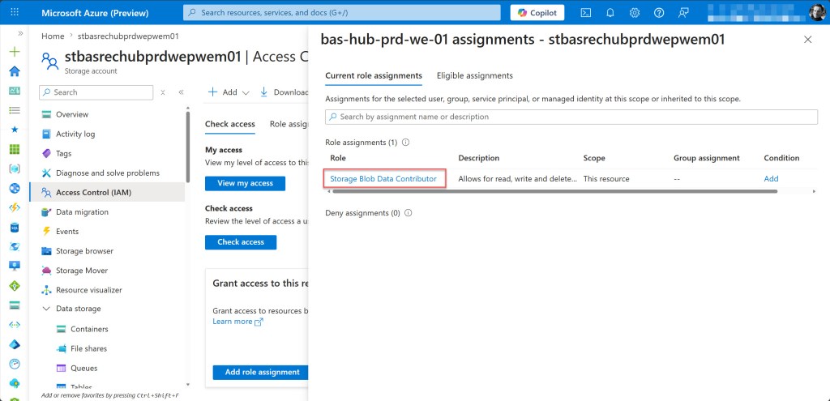Open the help question mark icon
The height and width of the screenshot is (401, 830).
pos(659,13)
